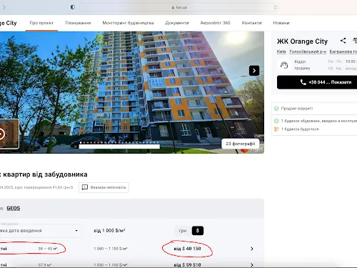Focus the lun.ua address bar
Viewport: 357px width, 268px height.
(x=179, y=7)
